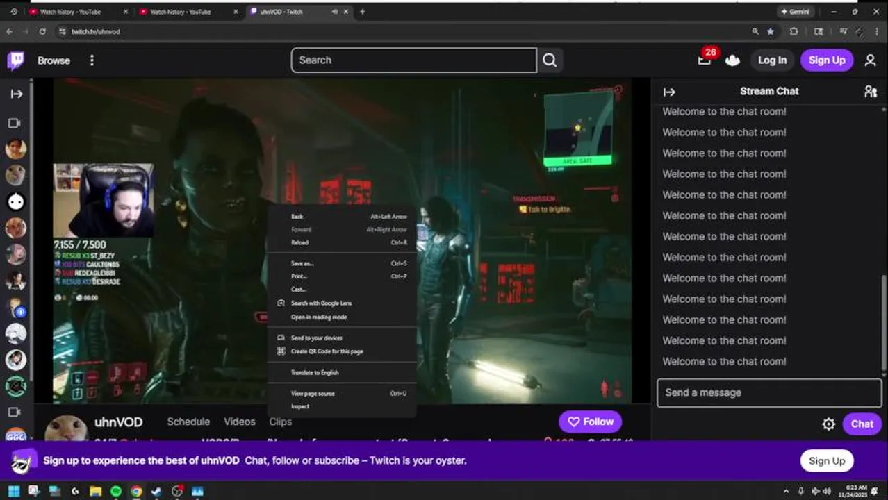Choose Open in reading mode
This screenshot has width=888, height=500.
(342, 317)
